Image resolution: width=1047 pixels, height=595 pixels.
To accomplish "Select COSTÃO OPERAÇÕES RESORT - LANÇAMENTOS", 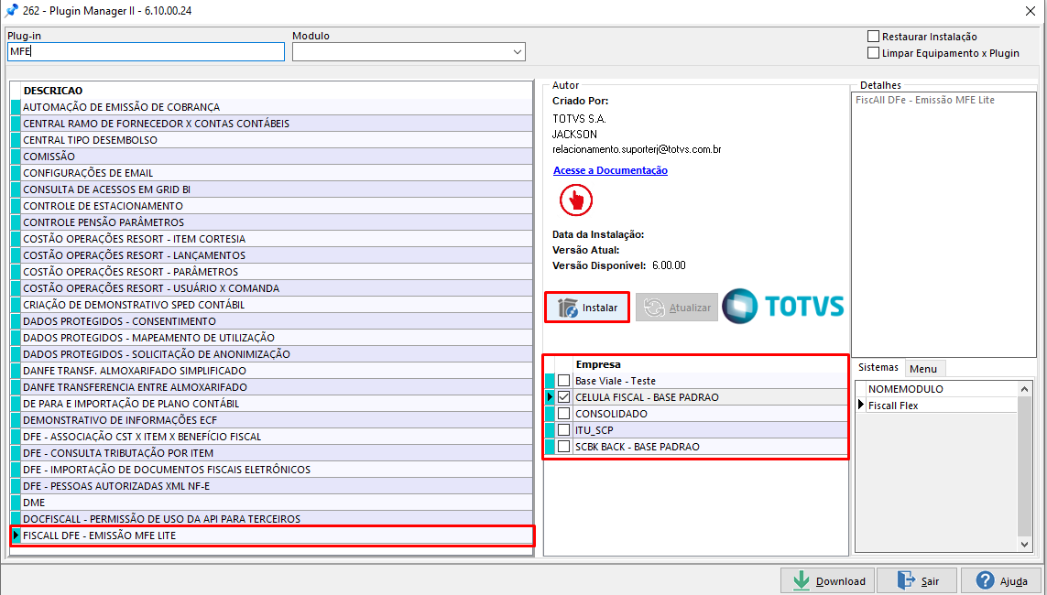I will 278,254.
